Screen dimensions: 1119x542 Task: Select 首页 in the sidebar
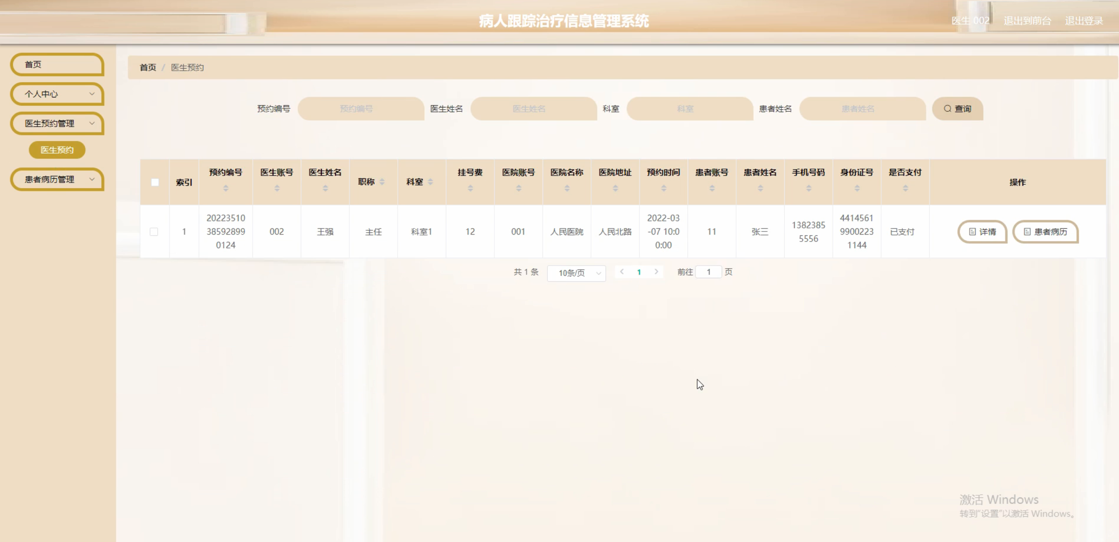tap(57, 65)
